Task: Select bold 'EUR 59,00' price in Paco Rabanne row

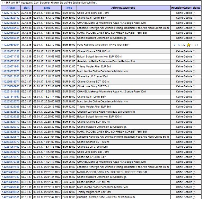Action: [69, 45]
